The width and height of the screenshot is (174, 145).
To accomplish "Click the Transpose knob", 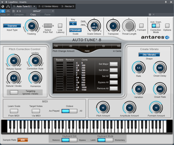I will 113,26.
